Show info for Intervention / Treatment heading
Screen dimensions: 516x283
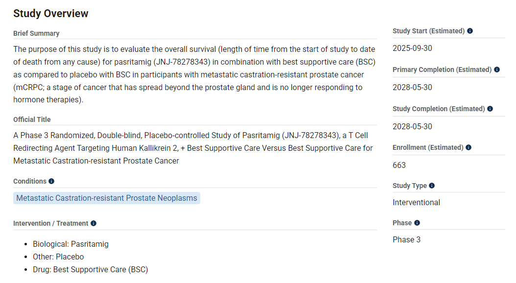94,223
